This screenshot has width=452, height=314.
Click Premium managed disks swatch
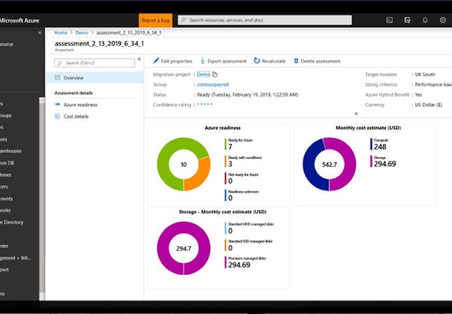pos(225,262)
